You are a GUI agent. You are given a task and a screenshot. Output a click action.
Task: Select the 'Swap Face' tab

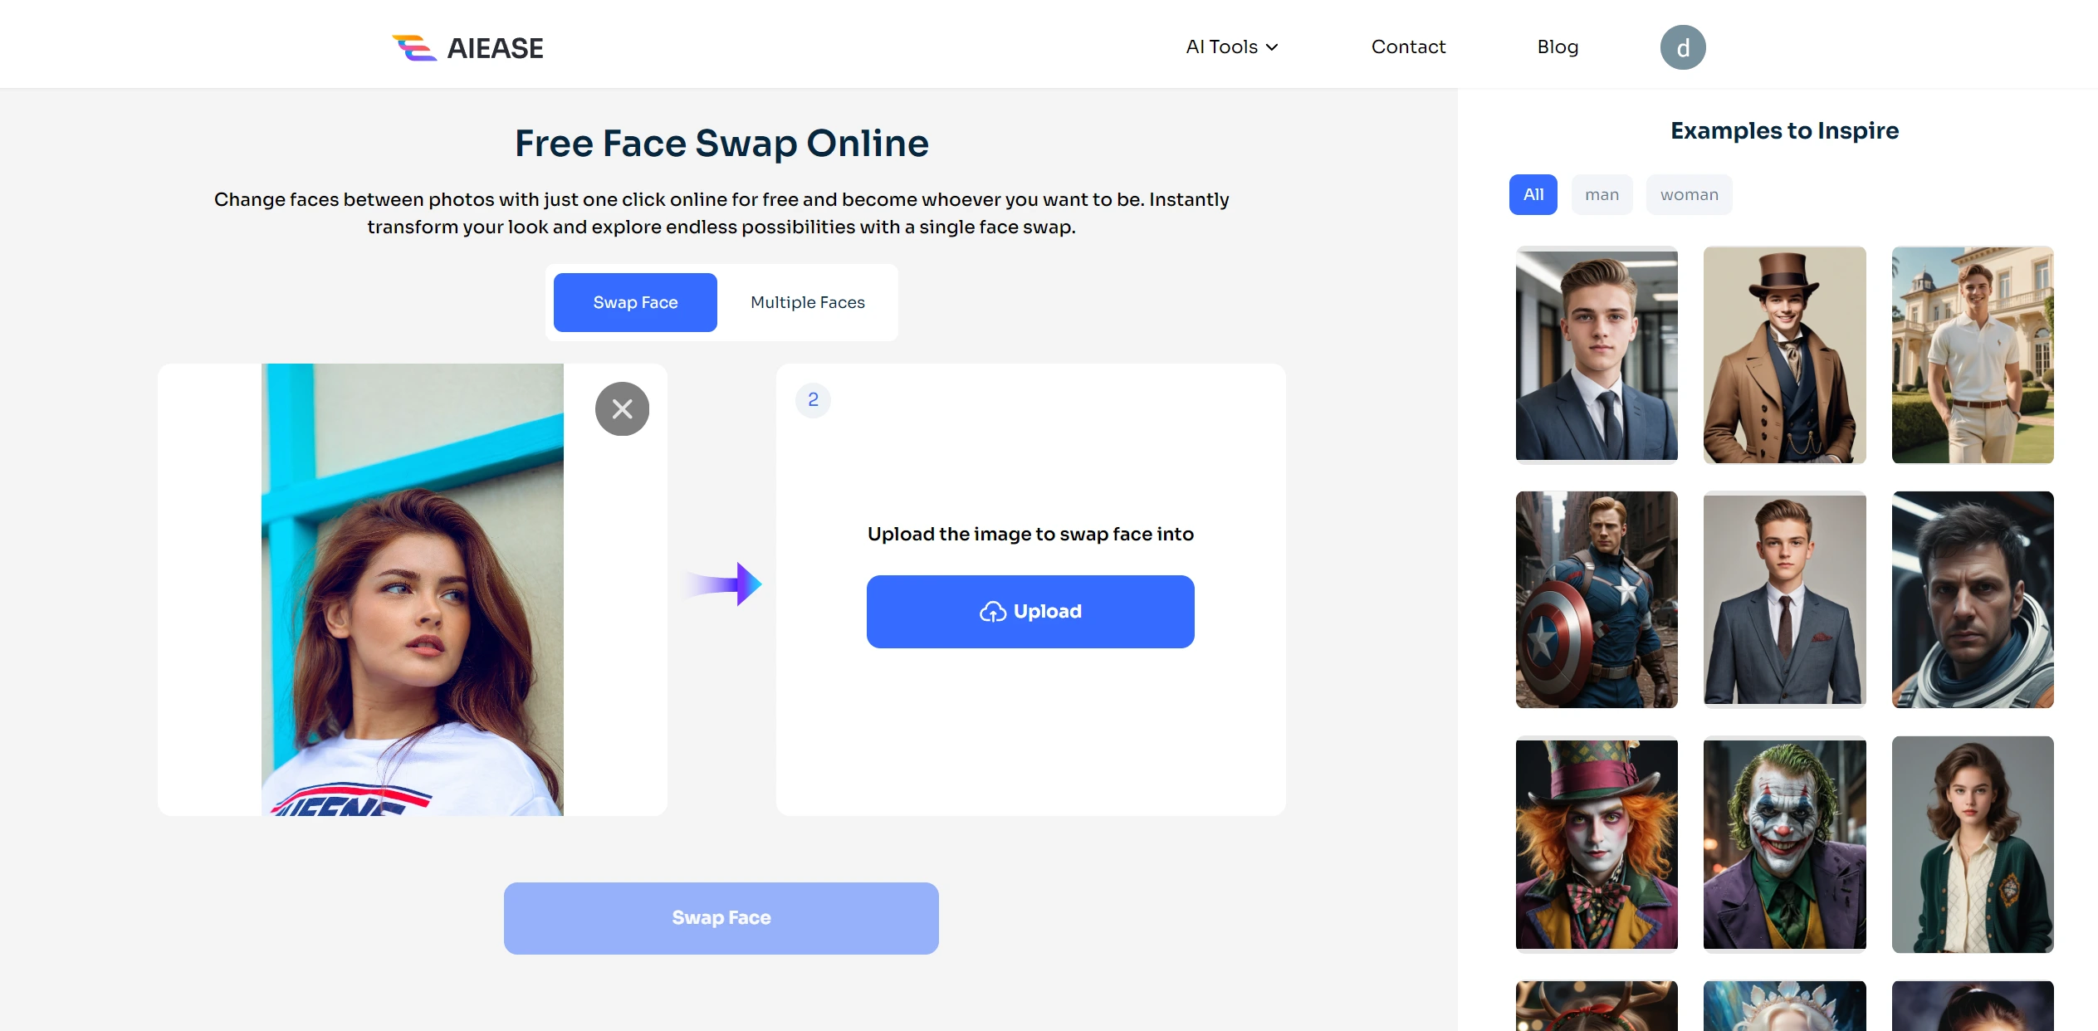pos(636,301)
